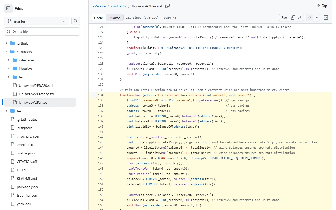Open the contracts breadcrumb link
The image size is (336, 210).
[x=119, y=6]
